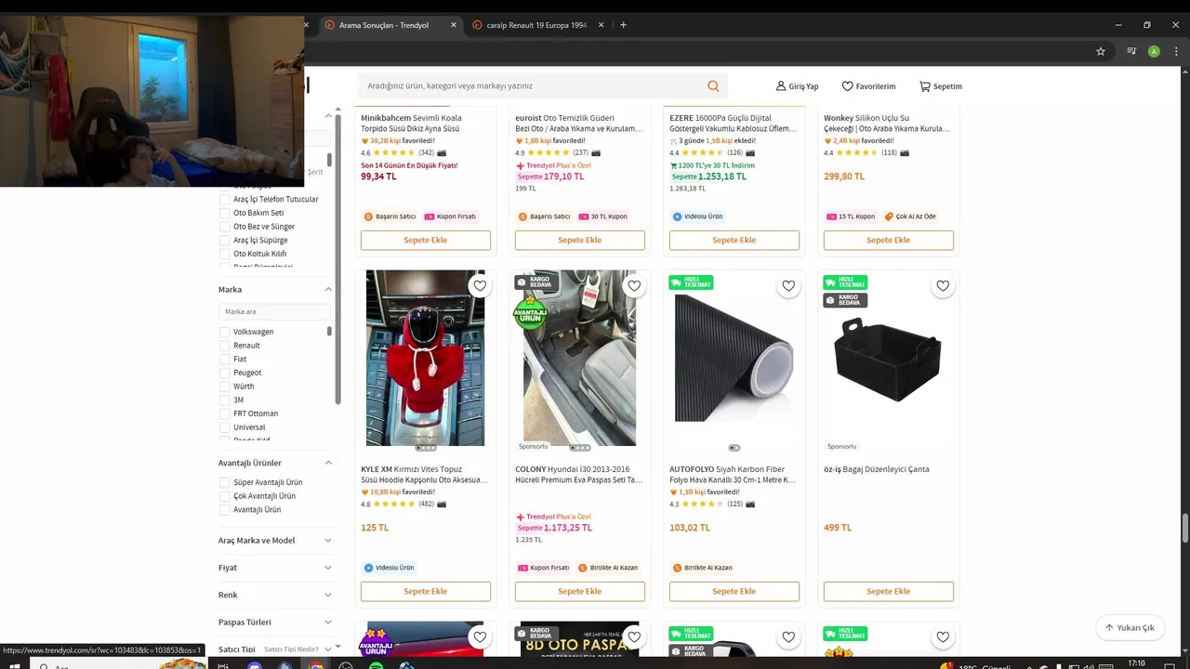Open Chrome three-dot menu

pos(1175,51)
